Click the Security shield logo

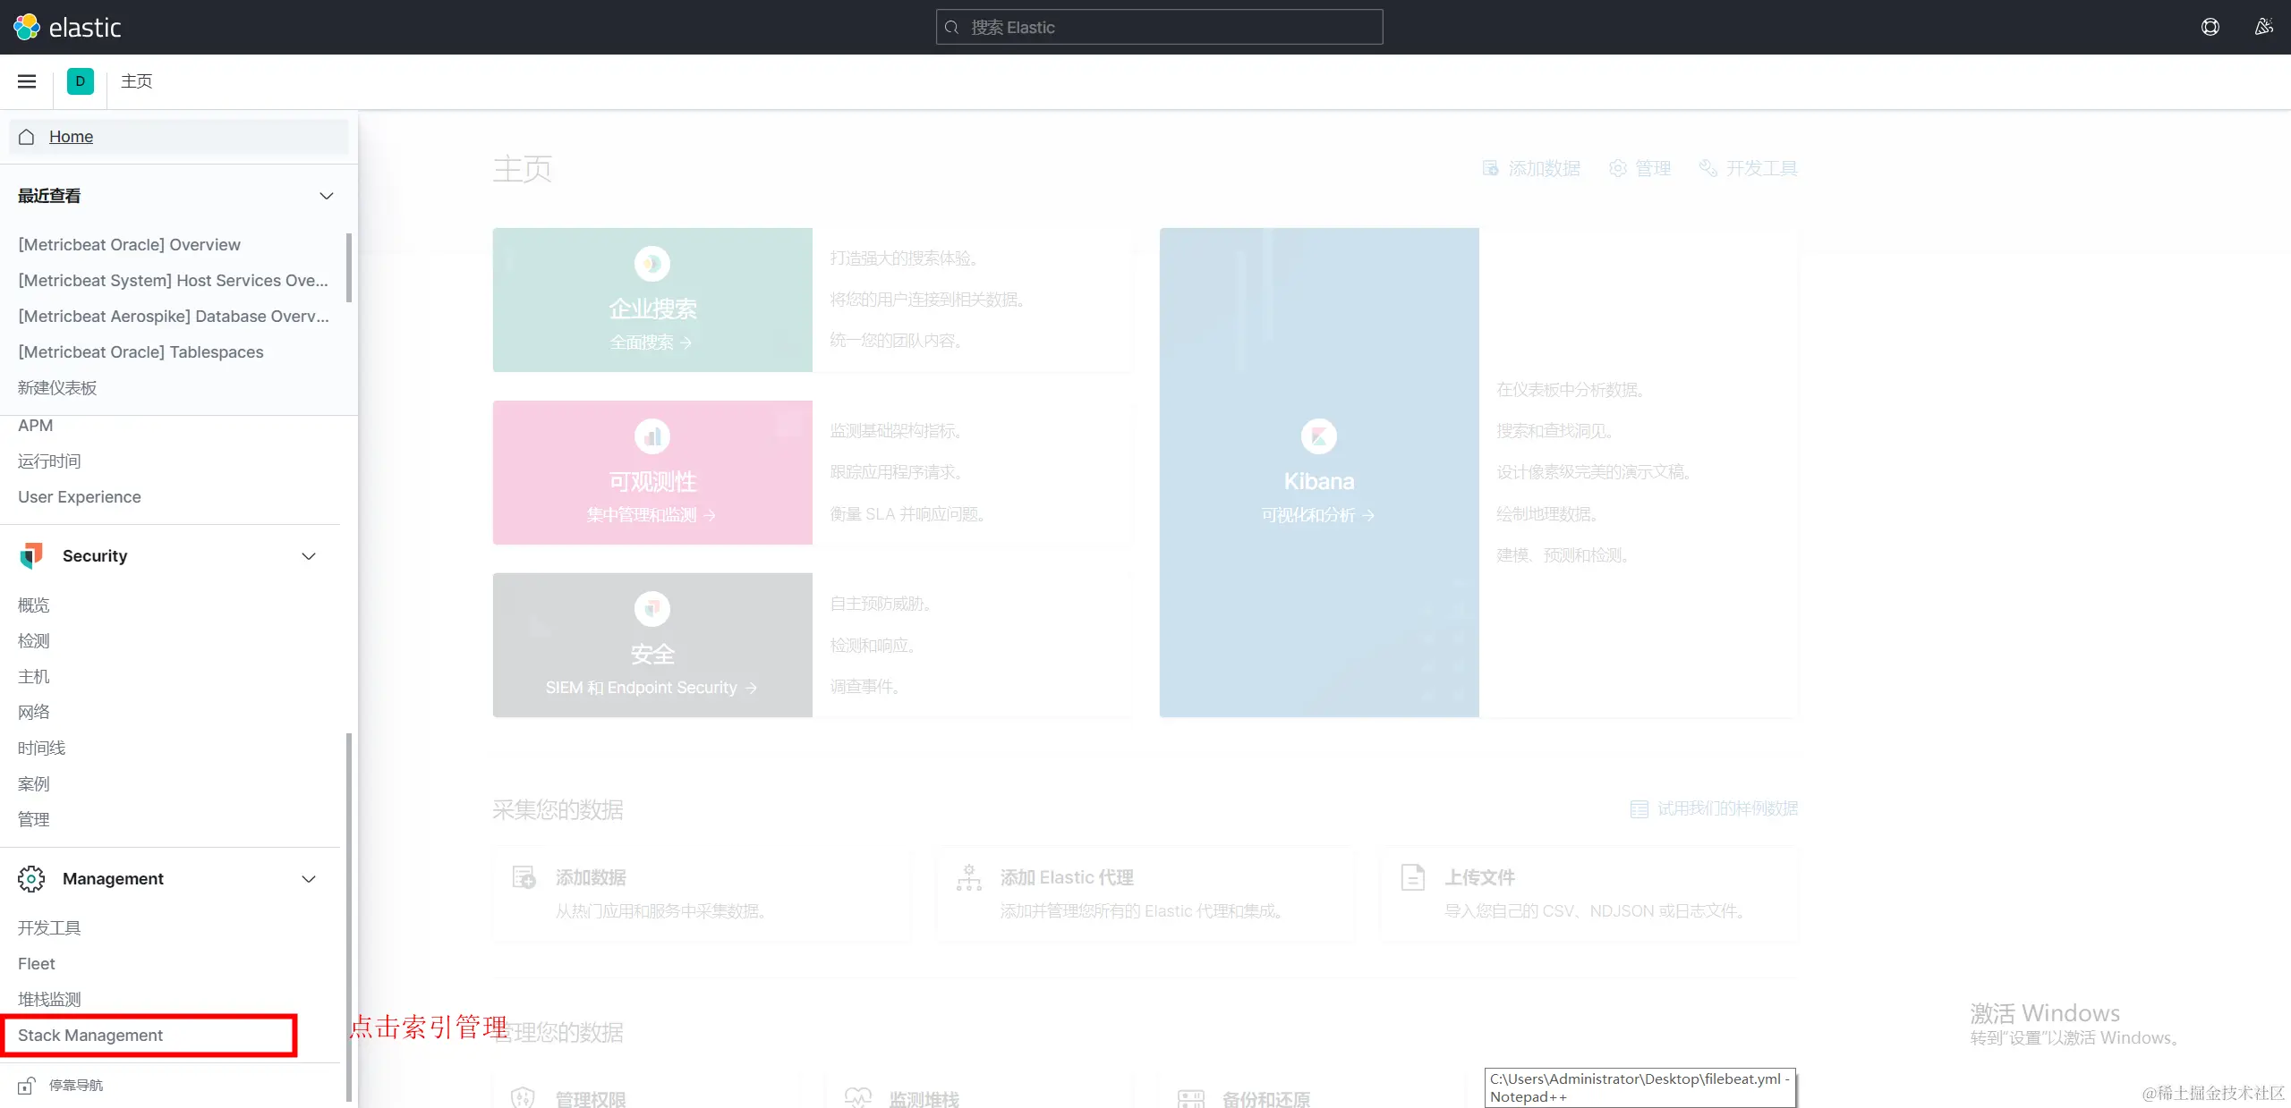click(x=31, y=556)
